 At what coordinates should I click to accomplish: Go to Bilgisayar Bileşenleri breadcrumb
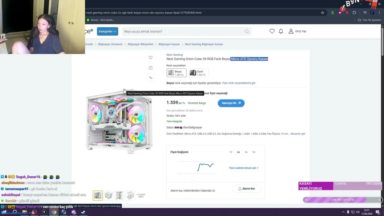pyautogui.click(x=140, y=44)
